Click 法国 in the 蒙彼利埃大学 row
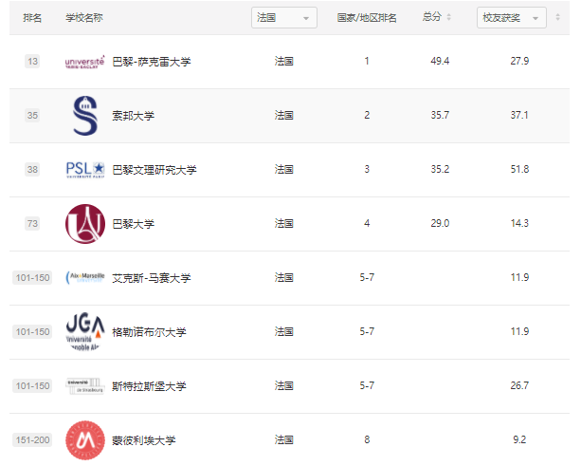Image resolution: width=581 pixels, height=466 pixels. tap(283, 440)
